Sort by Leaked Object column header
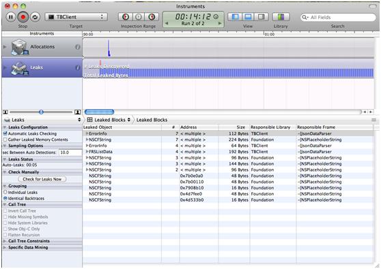The image size is (381, 269). click(x=122, y=127)
